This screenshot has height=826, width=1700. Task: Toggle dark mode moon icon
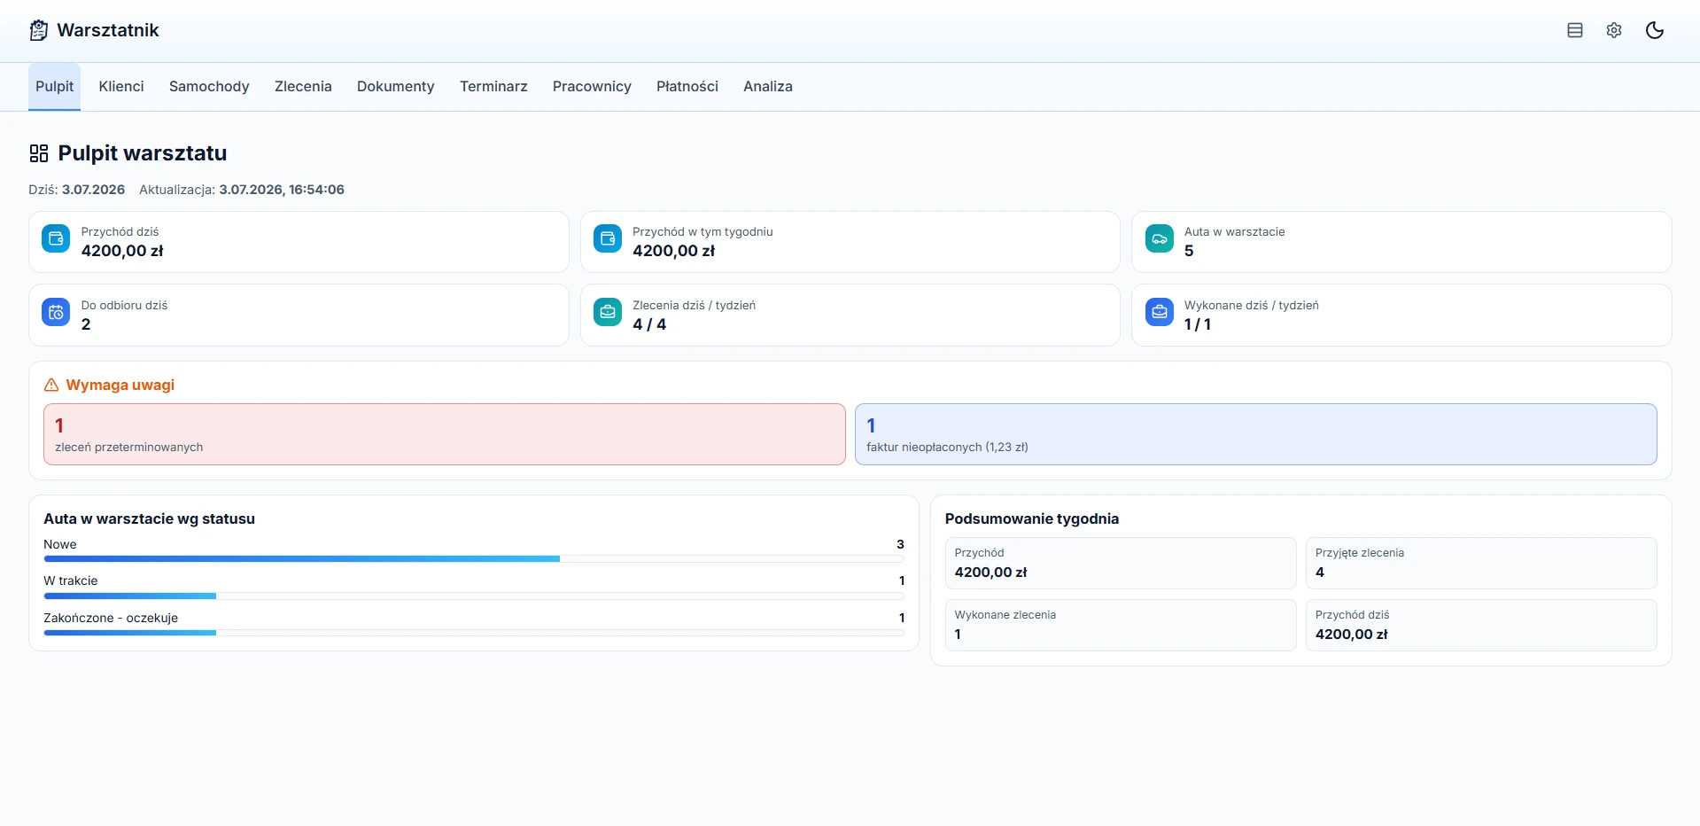1654,30
